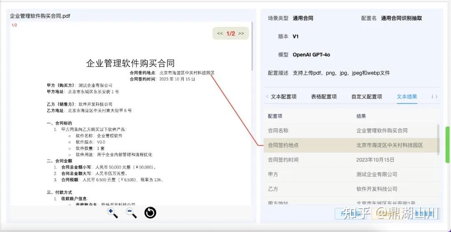Viewport: 451px width, 232px height.
Task: Click the 一、合同标的 section heading
Action: click(x=59, y=123)
